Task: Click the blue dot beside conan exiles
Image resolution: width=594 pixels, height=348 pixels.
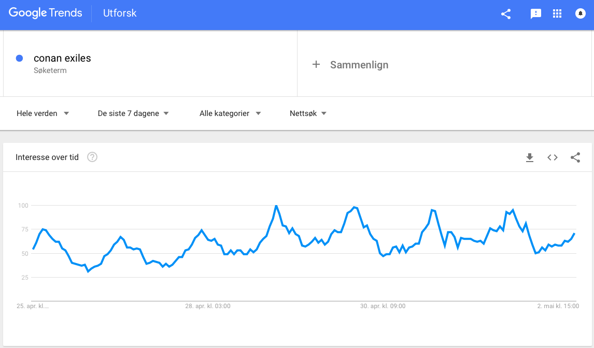Action: pyautogui.click(x=19, y=59)
